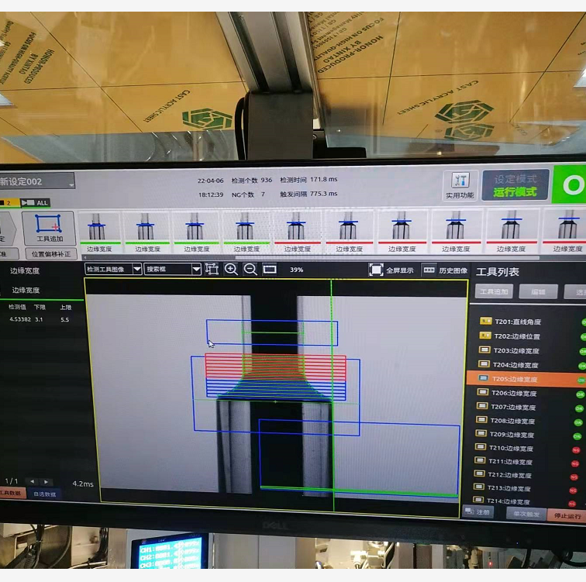Expand the 检测工具图像 dropdown
Viewport: 586px width, 582px height.
pos(137,269)
